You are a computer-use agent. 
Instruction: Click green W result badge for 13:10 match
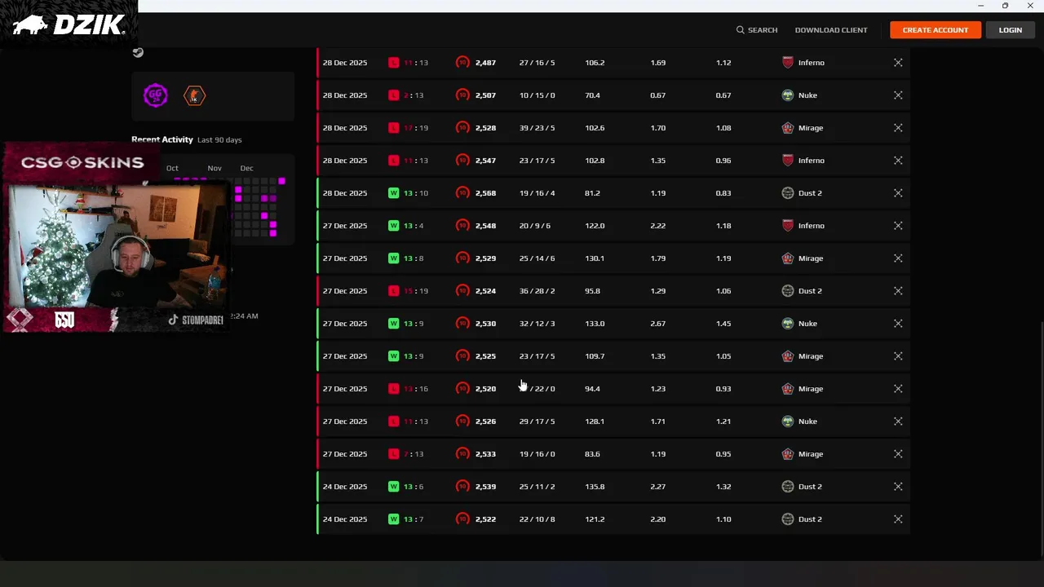pos(394,193)
